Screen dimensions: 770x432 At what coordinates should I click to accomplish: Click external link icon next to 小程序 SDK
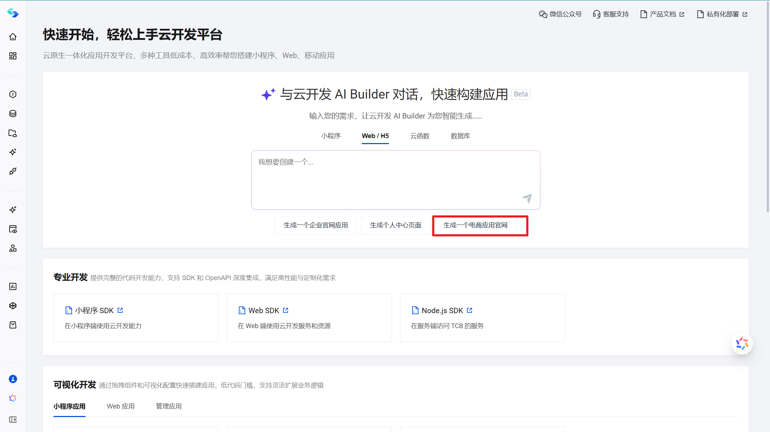(120, 310)
